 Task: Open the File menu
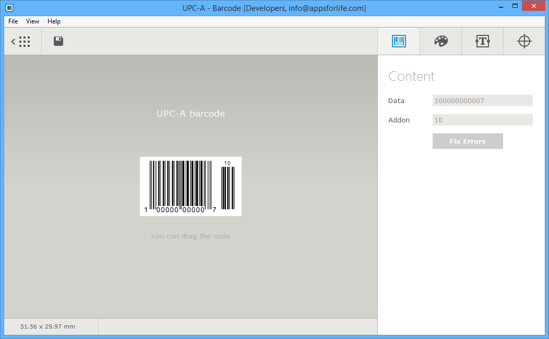point(13,21)
